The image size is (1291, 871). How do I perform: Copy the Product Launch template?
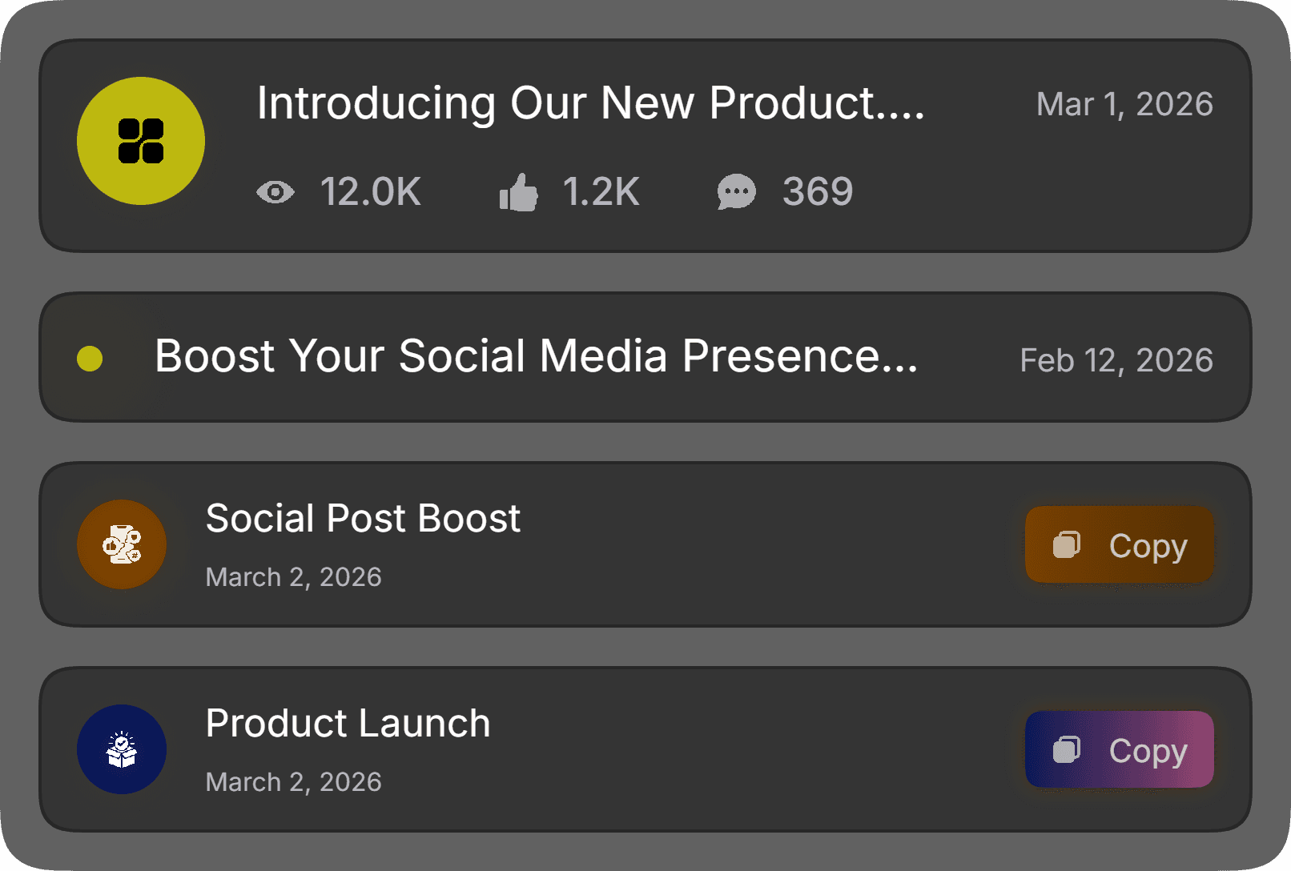pos(1118,750)
